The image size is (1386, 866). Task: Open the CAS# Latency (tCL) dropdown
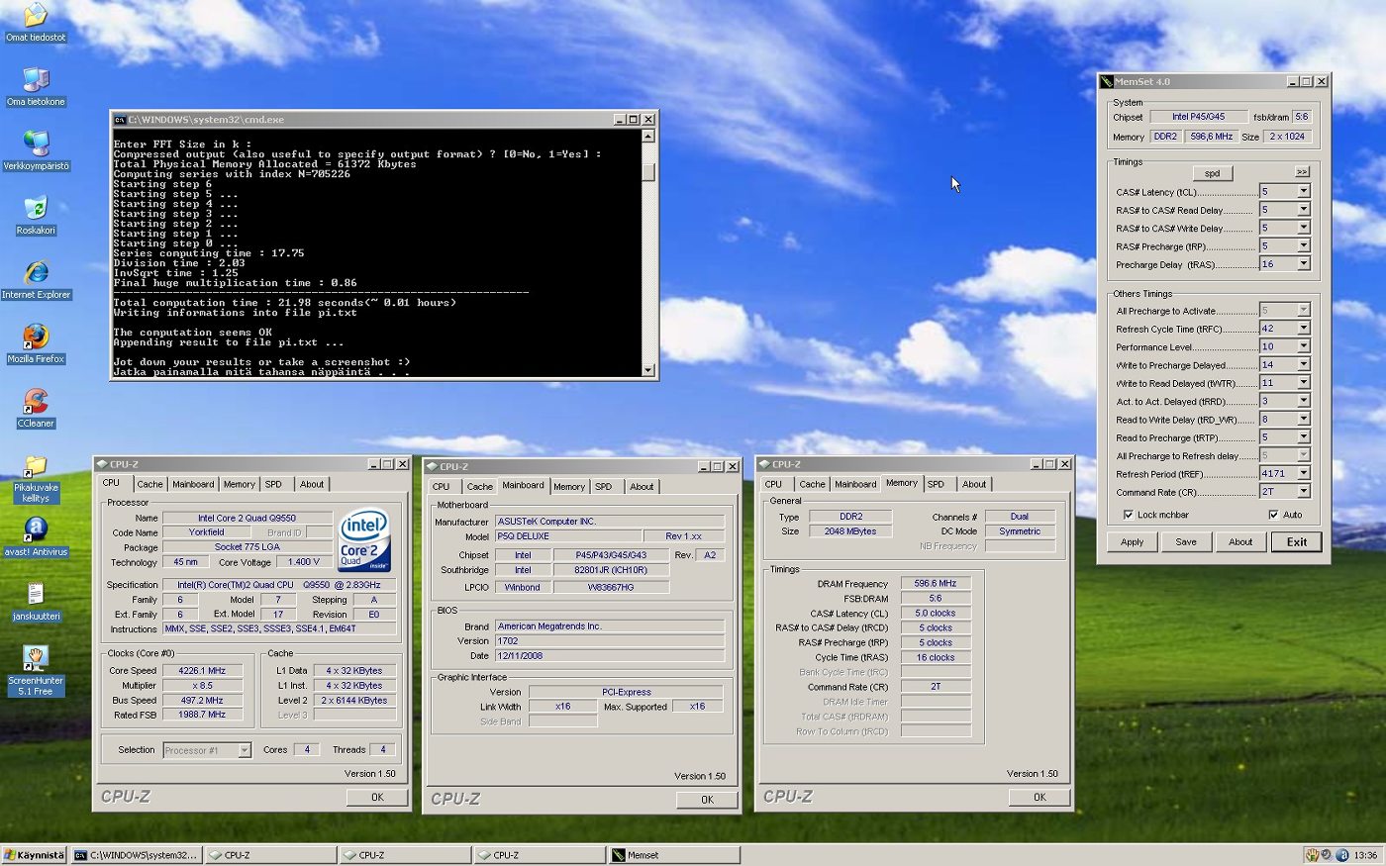click(x=1303, y=192)
